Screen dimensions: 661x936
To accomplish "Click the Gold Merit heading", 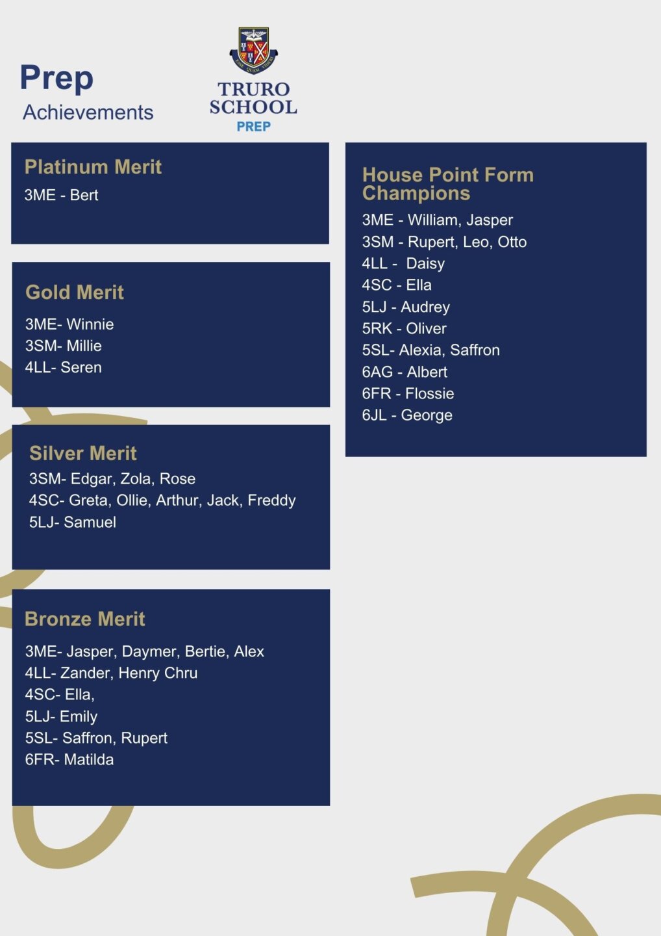I will click(x=75, y=292).
